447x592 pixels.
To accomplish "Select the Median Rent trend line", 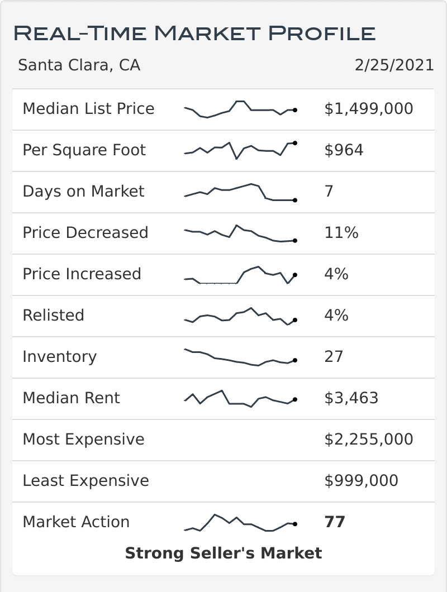I will (239, 398).
